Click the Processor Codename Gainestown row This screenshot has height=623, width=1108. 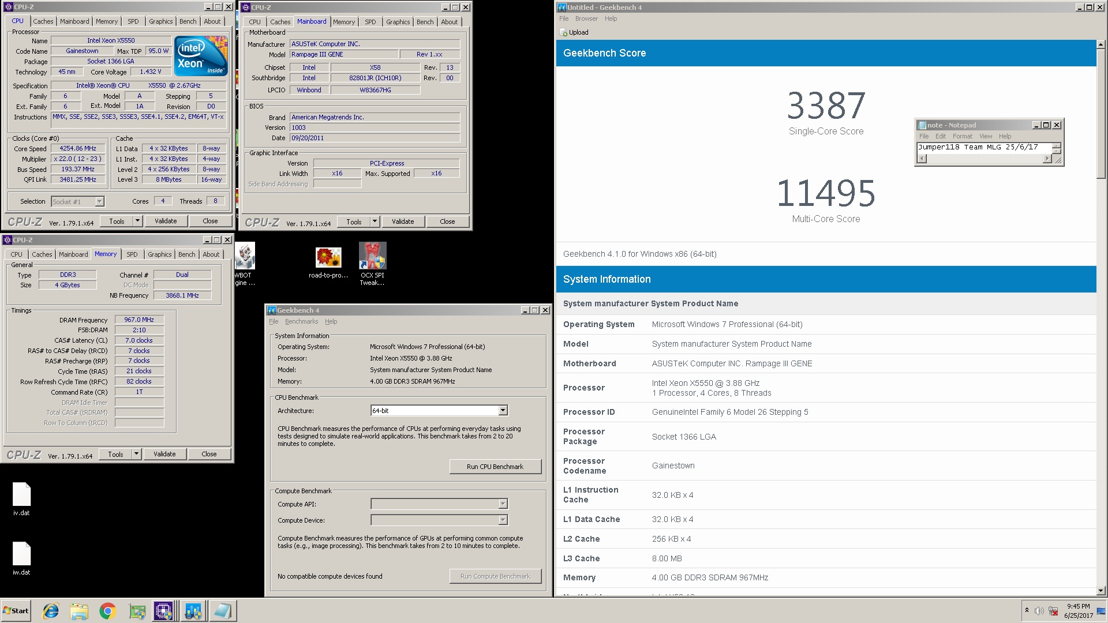[x=826, y=466]
